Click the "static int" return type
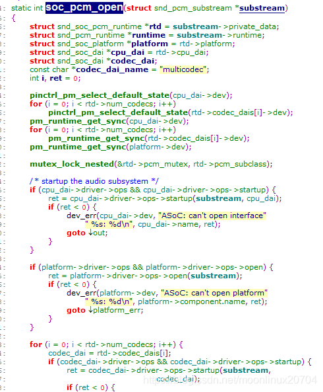Screen dimensions: 323x392 (x=27, y=8)
